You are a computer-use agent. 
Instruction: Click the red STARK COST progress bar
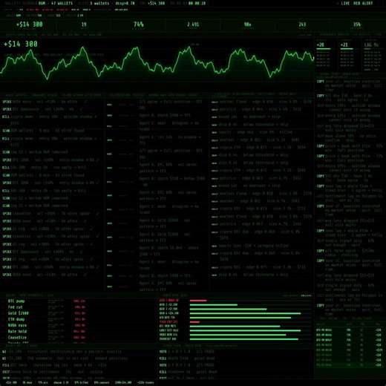[x=194, y=322]
